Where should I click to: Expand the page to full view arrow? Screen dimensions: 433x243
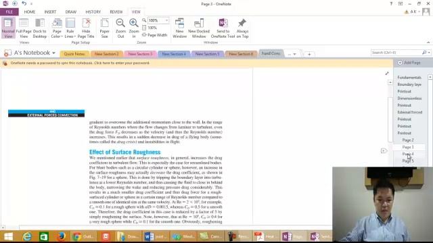(x=387, y=74)
